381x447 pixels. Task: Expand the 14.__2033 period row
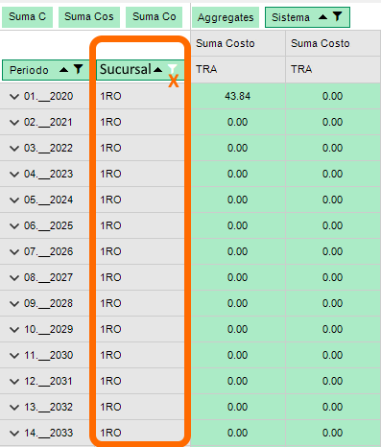14,433
